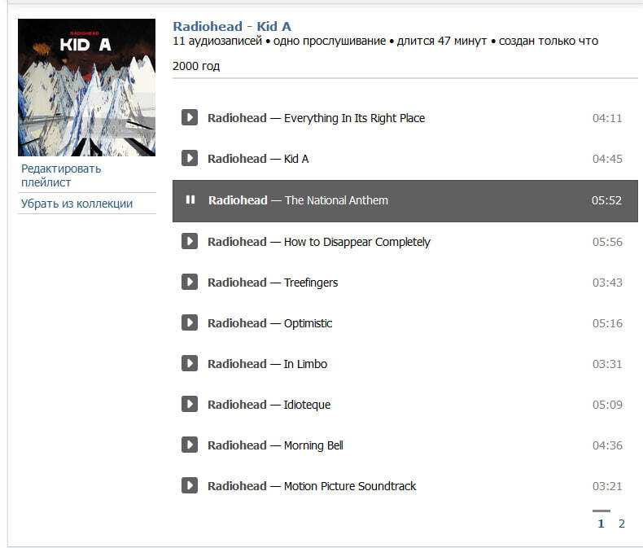Select page 1 of tracklist
The image size is (643, 548).
point(601,524)
